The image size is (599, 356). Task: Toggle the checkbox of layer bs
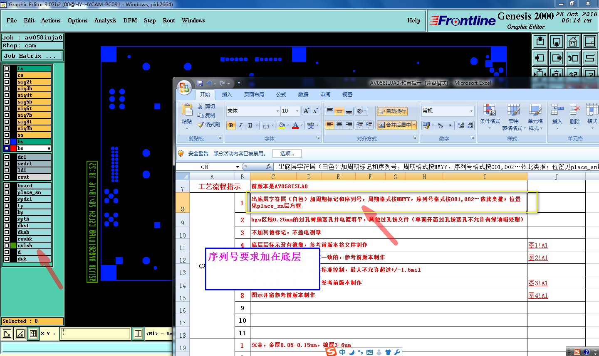pos(7,142)
